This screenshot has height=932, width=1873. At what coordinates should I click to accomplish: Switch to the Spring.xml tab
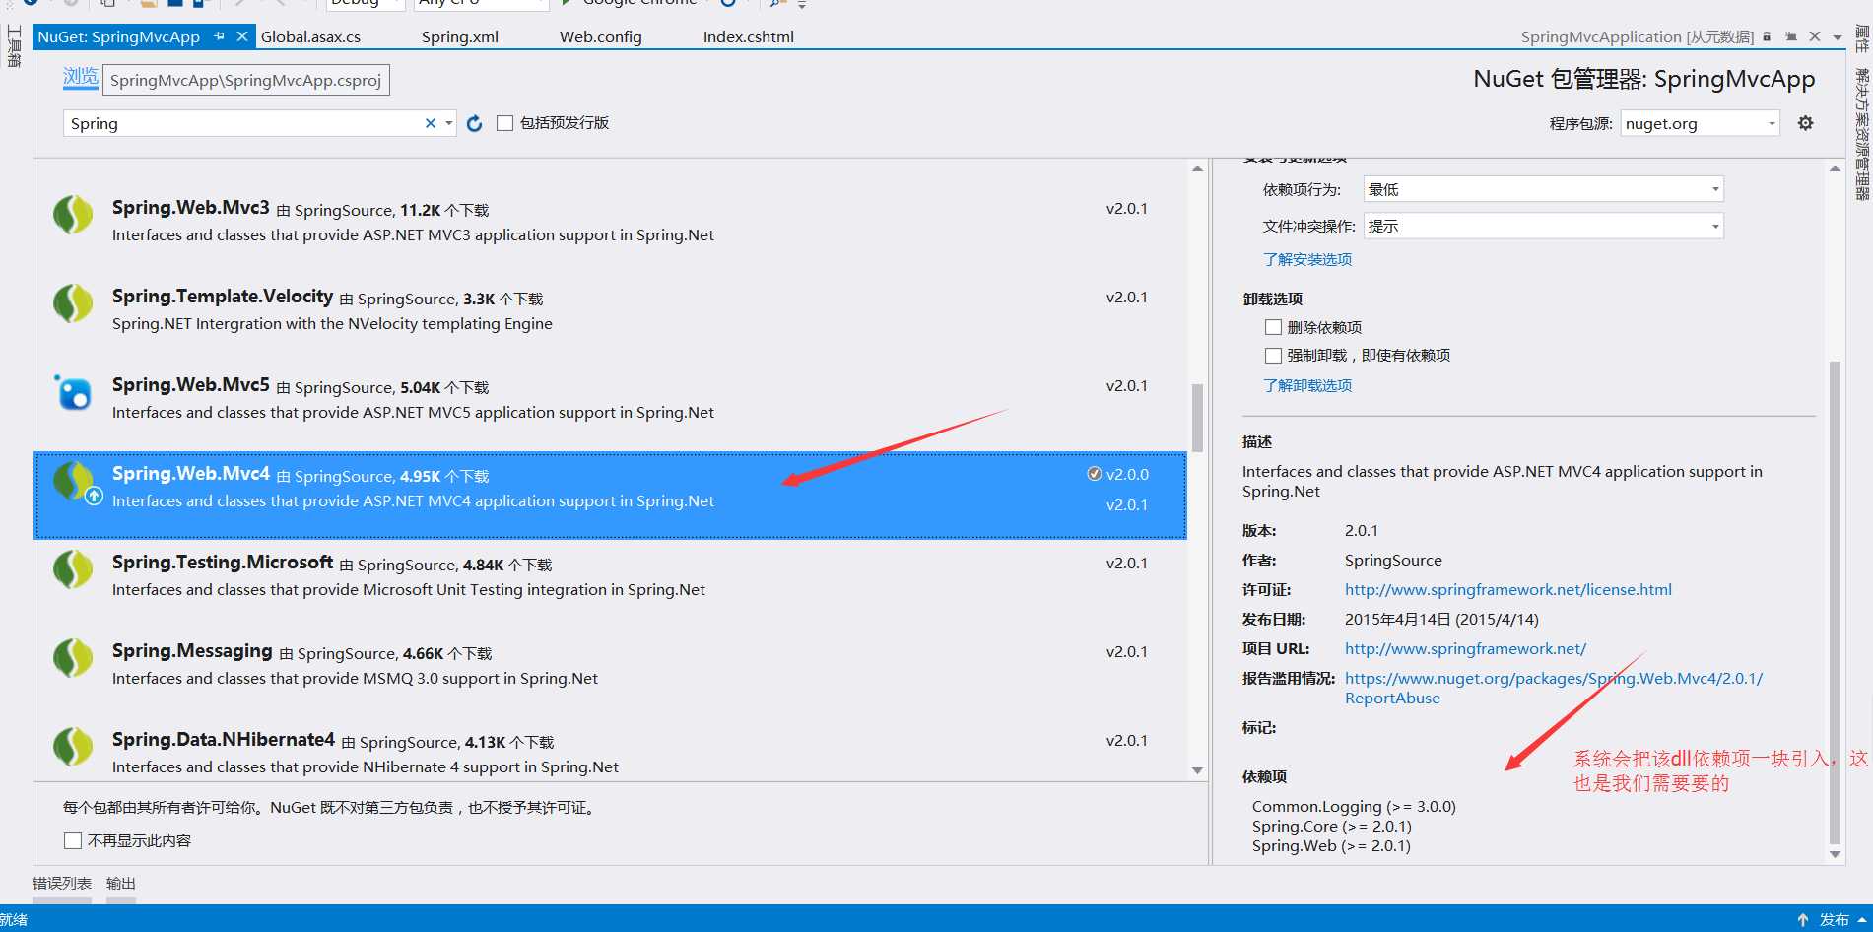point(460,36)
